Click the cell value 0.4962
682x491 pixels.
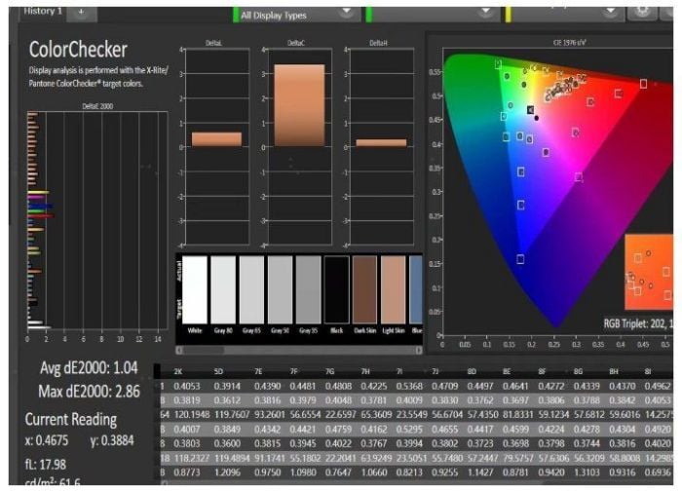(x=658, y=386)
